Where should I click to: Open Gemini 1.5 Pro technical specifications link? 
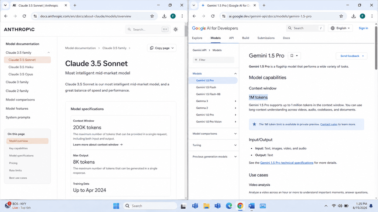click(286, 163)
